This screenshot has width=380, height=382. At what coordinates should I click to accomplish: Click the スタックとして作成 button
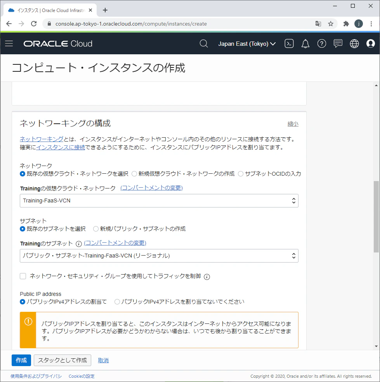(62, 360)
